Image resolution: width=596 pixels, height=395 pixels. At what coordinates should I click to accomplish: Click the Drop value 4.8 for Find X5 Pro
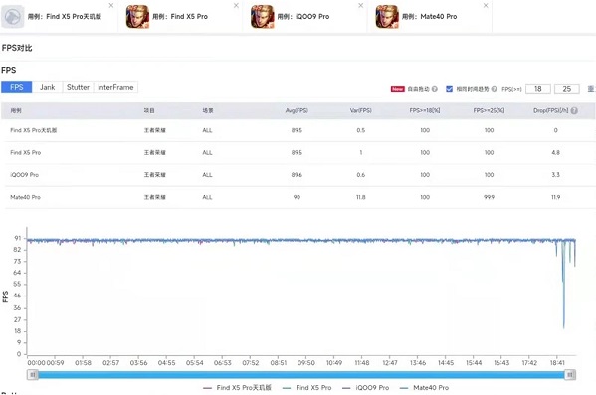(555, 152)
